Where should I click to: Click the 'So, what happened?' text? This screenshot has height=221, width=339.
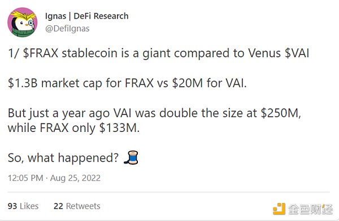coord(63,158)
